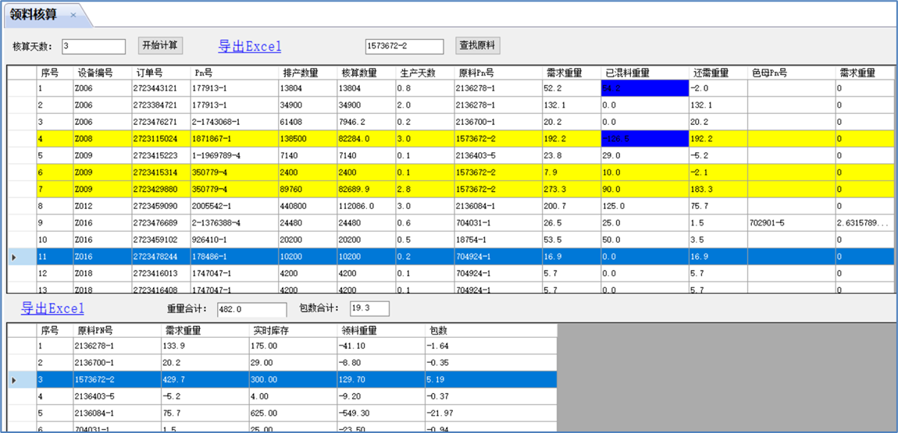Screen dimensions: 898x433
Task: Click the raw material search field 1573672-2
Action: tap(404, 47)
